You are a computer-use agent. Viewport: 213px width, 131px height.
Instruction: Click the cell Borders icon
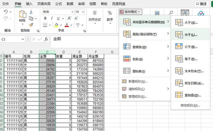45,25
